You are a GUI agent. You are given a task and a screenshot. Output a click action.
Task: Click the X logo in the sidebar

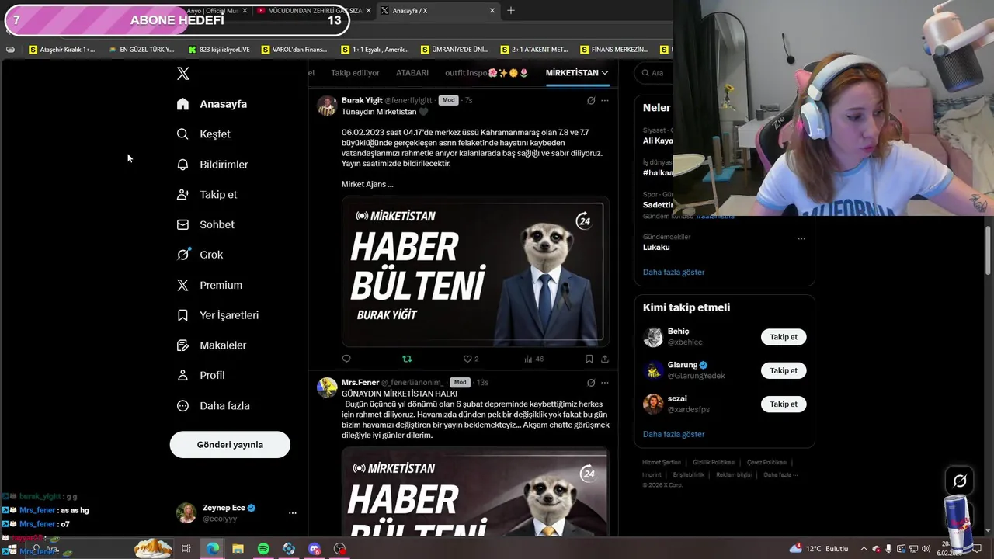(183, 74)
